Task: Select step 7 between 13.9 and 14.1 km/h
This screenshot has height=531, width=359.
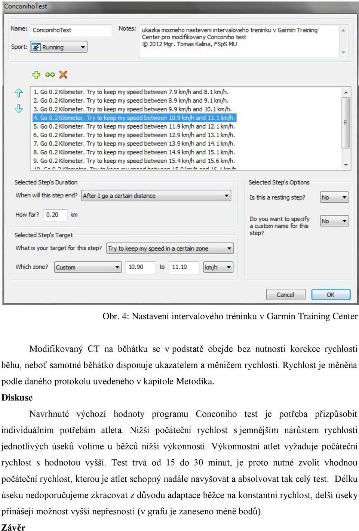Action: pyautogui.click(x=134, y=144)
